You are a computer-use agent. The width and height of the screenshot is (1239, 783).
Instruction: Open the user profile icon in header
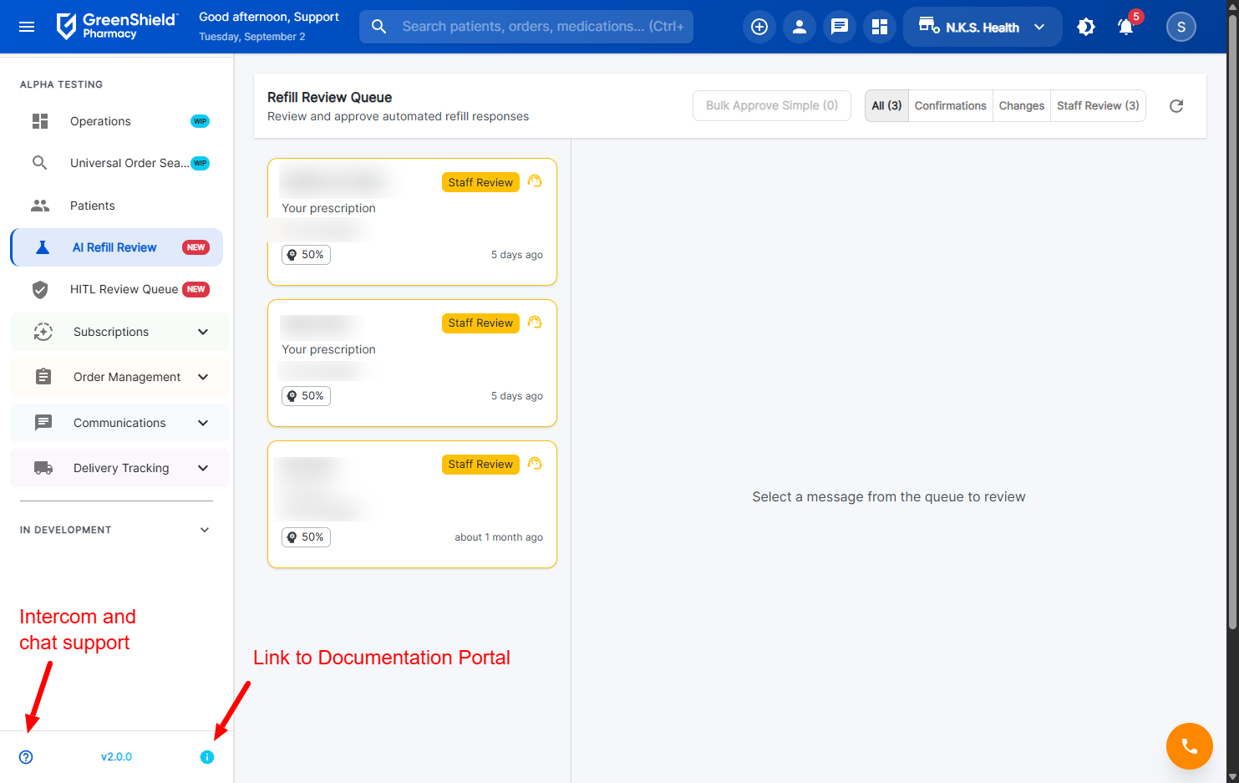799,27
